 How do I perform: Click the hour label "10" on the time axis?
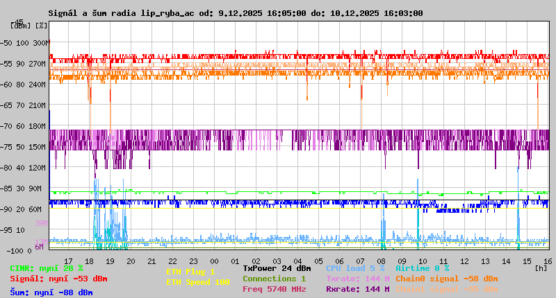(423, 261)
